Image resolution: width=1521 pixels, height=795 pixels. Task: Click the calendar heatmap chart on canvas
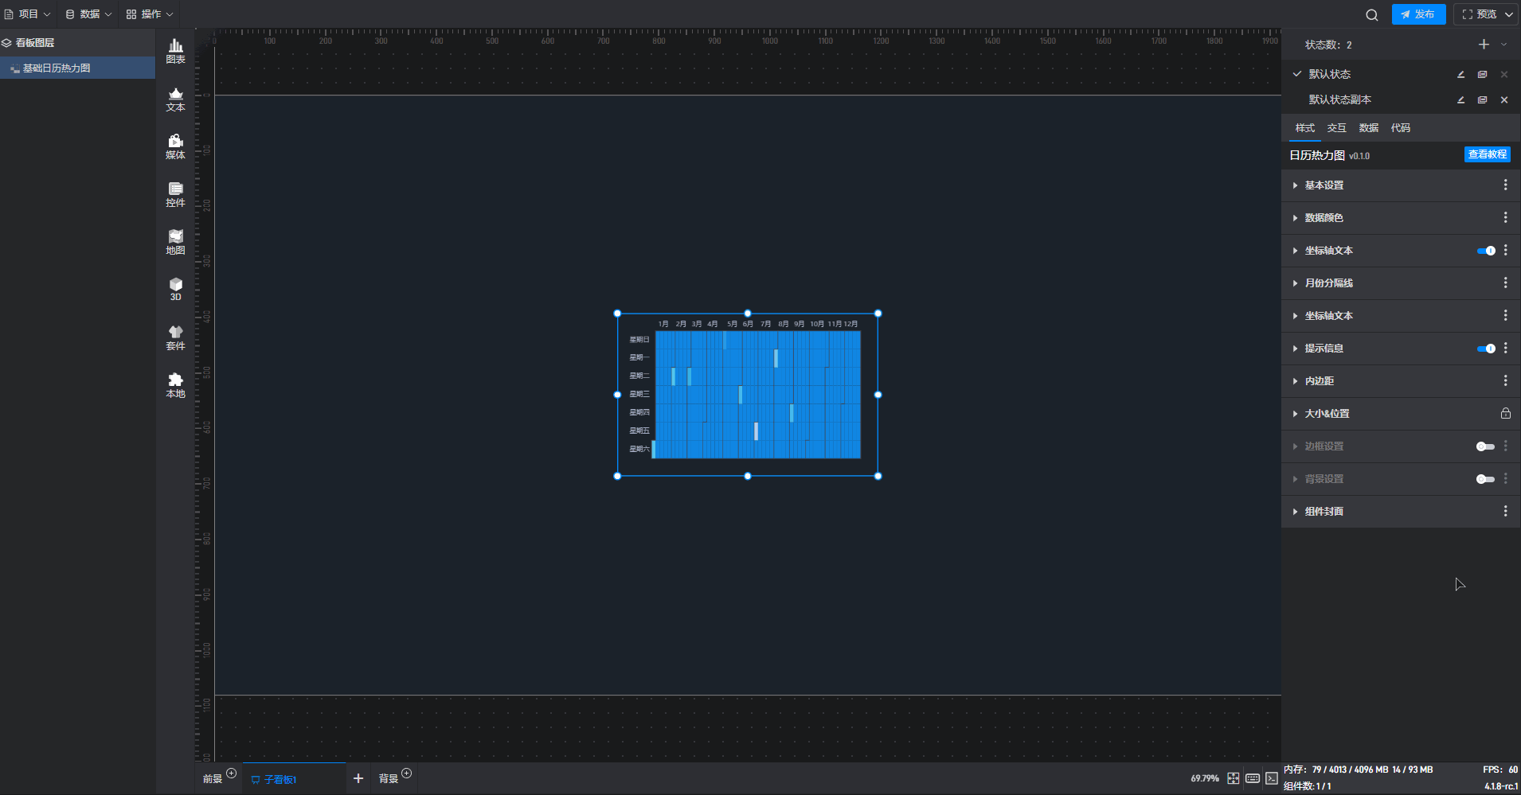pos(748,395)
